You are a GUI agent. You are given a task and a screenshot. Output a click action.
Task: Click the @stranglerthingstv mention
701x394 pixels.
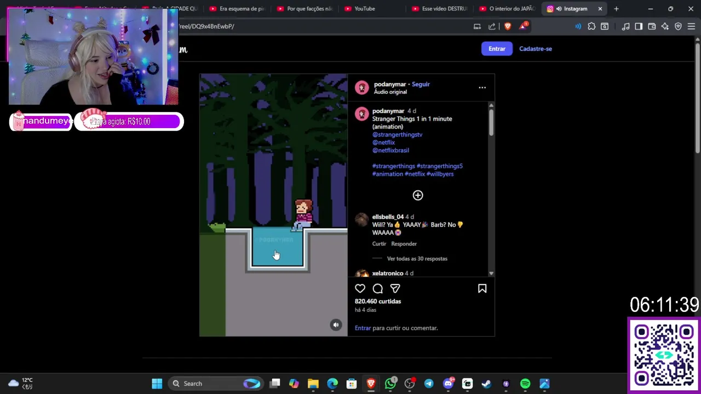(398, 135)
